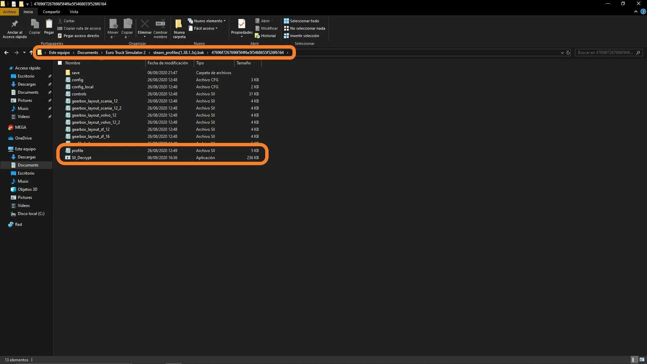Viewport: 647px width, 364px height.
Task: Refresh the folder with the address bar icon
Action: [x=568, y=53]
